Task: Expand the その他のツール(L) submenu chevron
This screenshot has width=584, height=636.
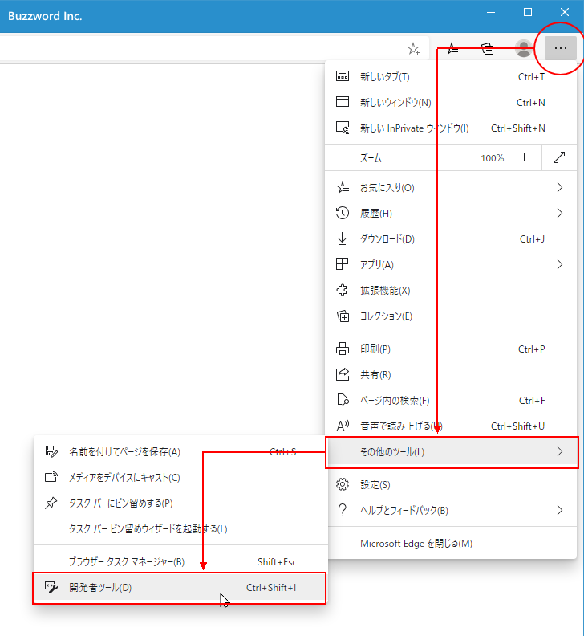Action: 560,451
